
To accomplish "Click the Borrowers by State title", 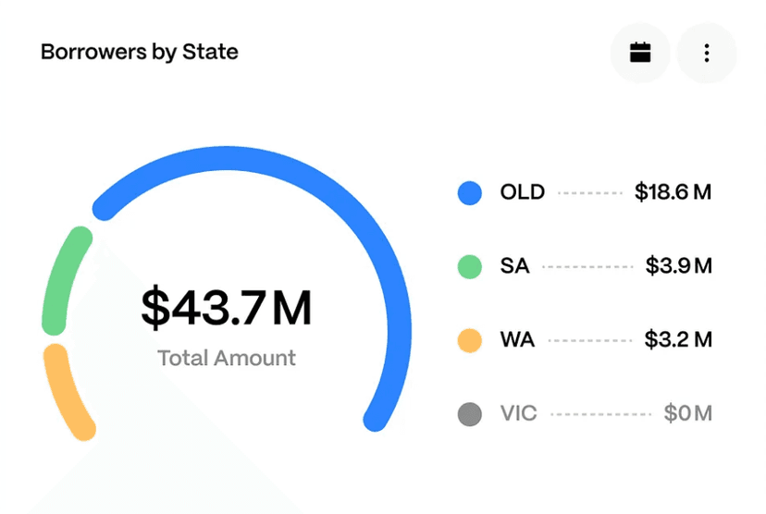I will coord(140,52).
